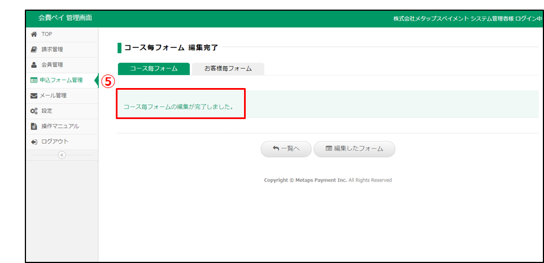The image size is (544, 263).
Task: Click the Metaps Payment Inc. copyright text
Action: click(328, 180)
